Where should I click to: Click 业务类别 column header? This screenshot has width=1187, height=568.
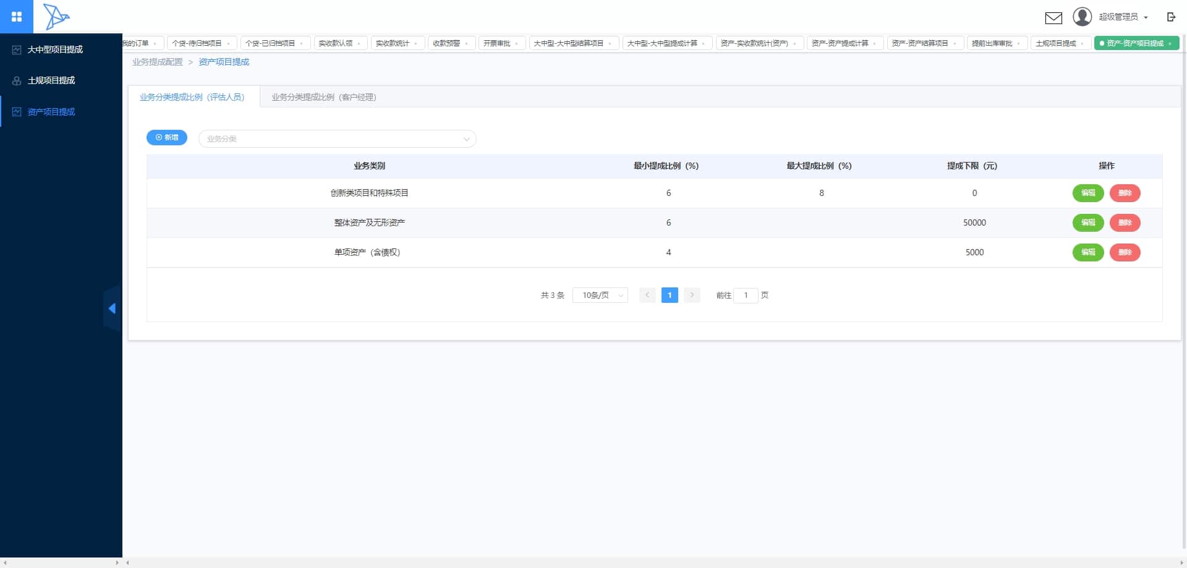pos(370,166)
